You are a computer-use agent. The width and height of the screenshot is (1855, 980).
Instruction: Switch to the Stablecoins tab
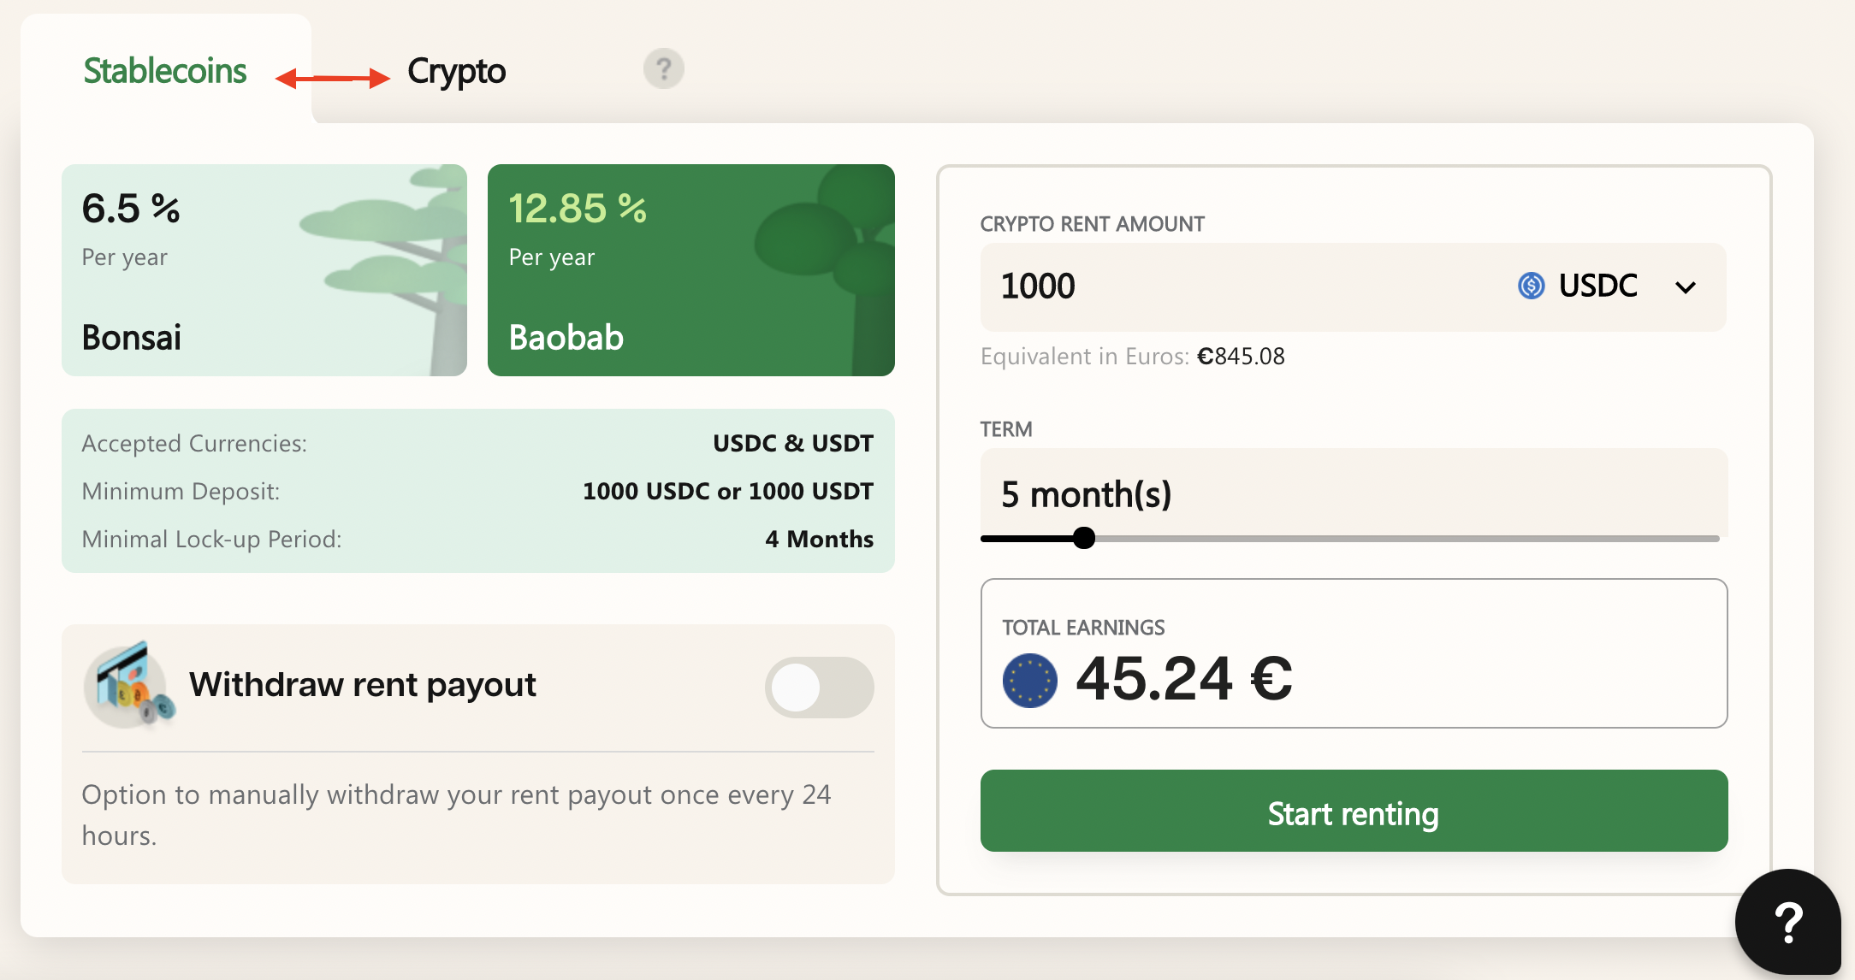coord(165,71)
